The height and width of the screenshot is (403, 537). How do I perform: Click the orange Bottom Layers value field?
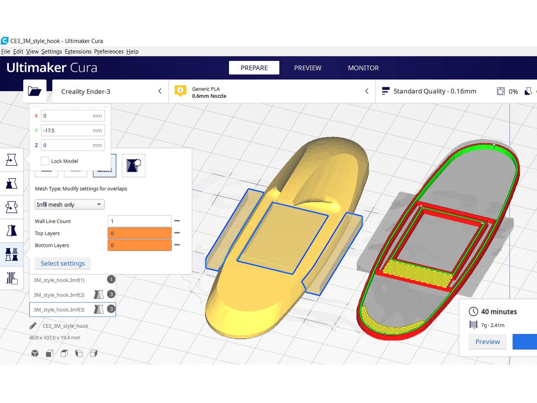139,245
